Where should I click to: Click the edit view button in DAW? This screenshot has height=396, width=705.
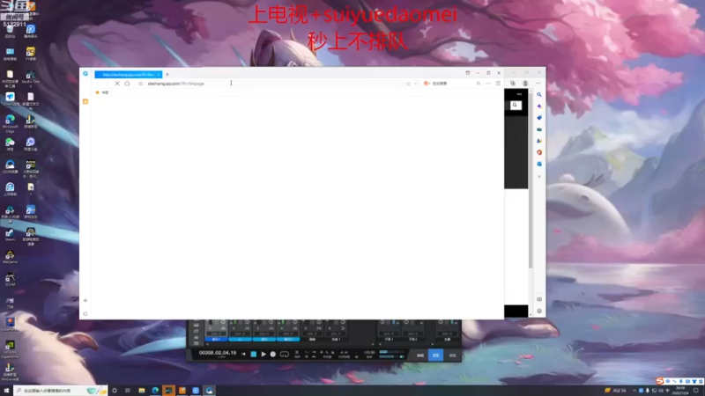[420, 356]
